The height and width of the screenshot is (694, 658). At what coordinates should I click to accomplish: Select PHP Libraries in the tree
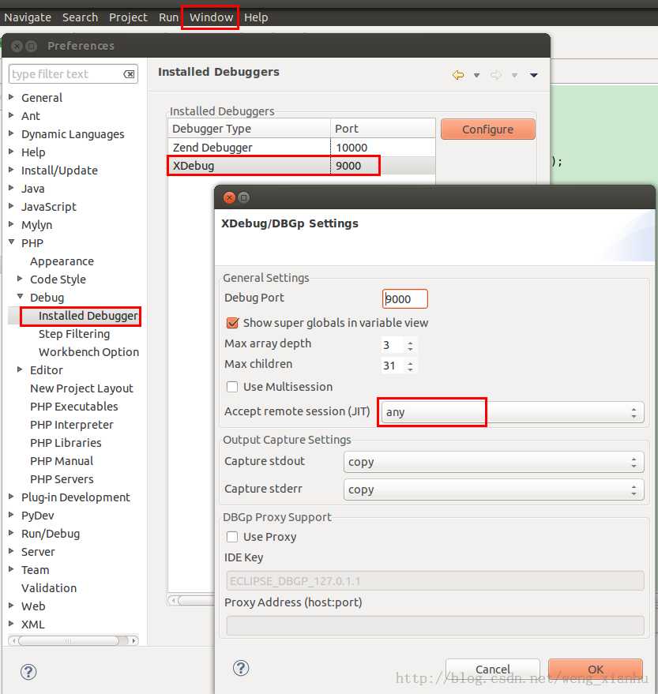point(66,443)
